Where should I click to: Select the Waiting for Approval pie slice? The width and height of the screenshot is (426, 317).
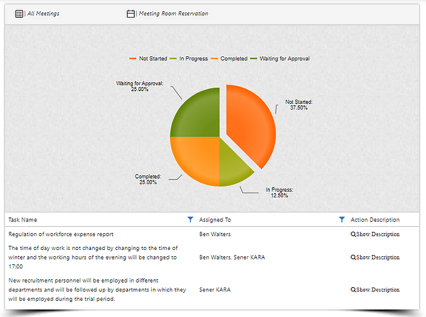(196, 113)
